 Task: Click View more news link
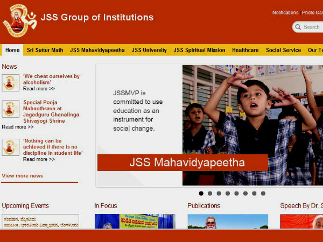tap(22, 176)
